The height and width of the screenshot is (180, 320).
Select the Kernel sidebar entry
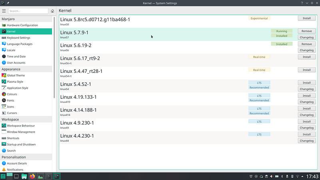coord(26,32)
